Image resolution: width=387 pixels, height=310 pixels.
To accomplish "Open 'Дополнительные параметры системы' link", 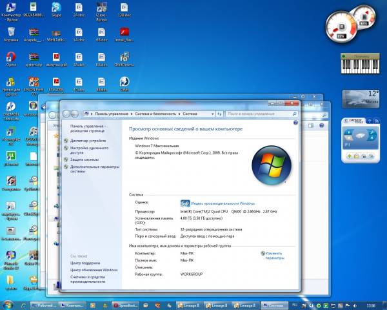I will point(95,169).
